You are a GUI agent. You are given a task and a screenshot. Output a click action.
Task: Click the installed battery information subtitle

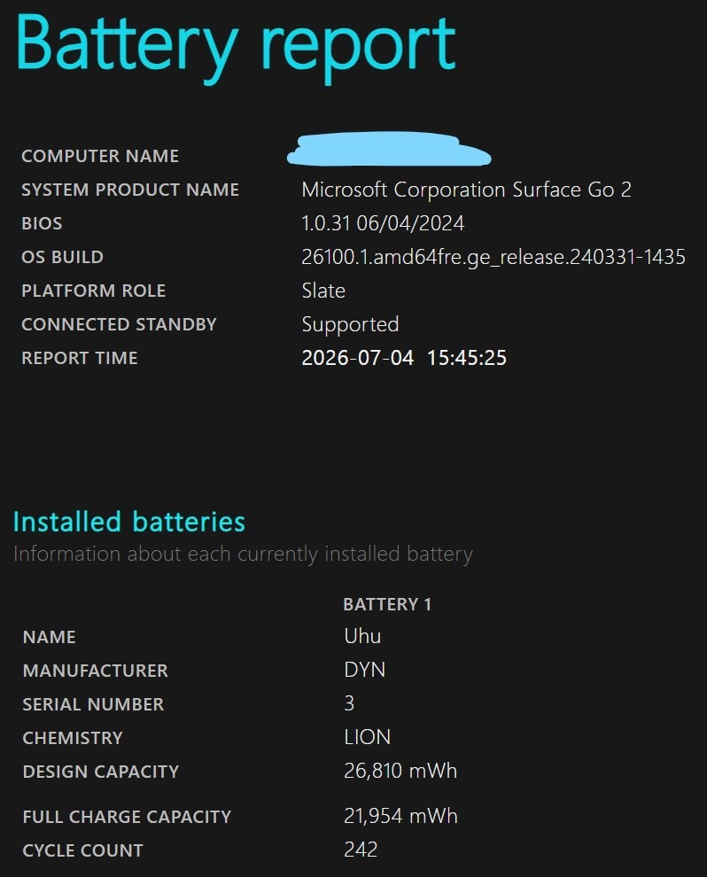coord(244,555)
